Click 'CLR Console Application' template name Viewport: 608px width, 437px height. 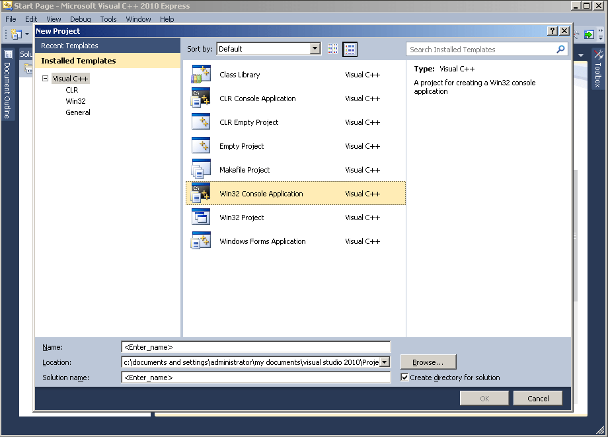[258, 98]
